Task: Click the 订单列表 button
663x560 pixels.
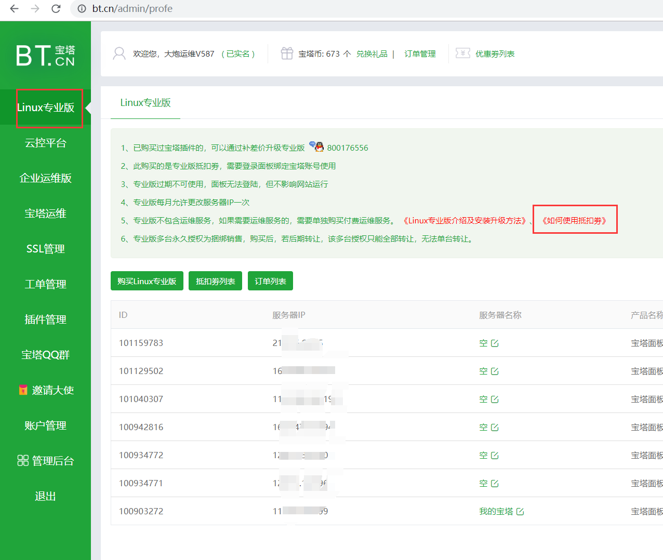Action: point(270,281)
